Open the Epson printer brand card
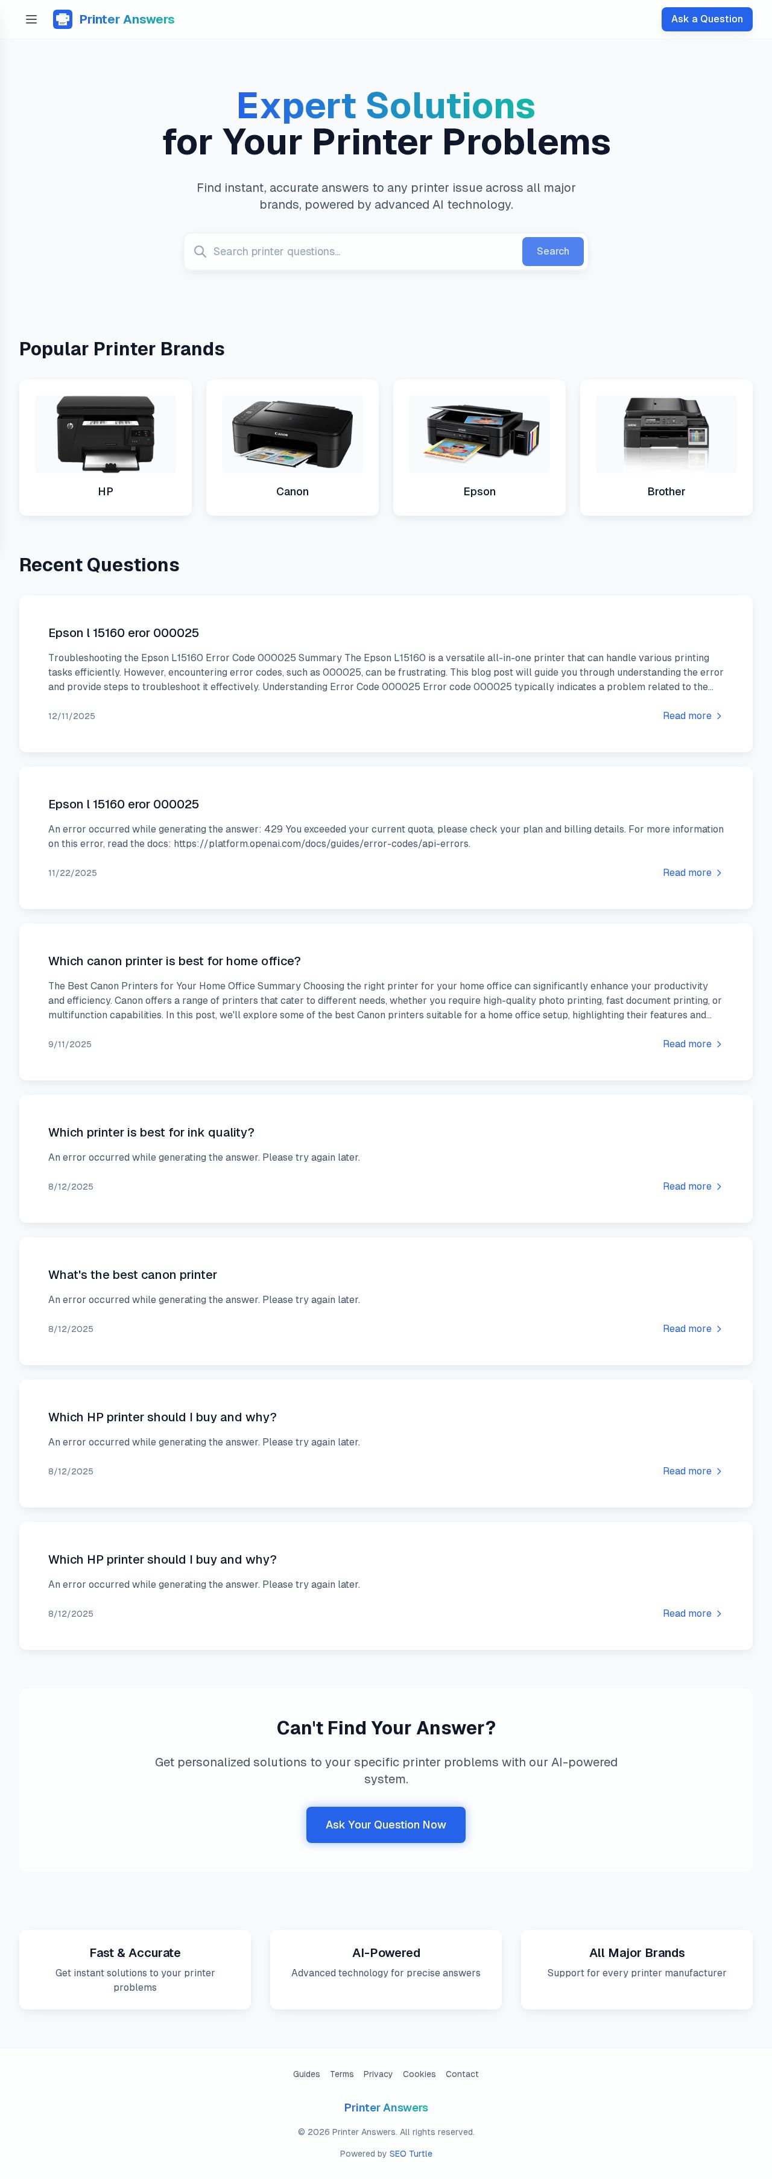The height and width of the screenshot is (2179, 772). (479, 448)
